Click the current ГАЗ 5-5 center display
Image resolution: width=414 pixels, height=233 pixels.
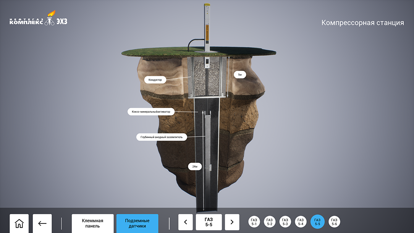[x=209, y=222]
